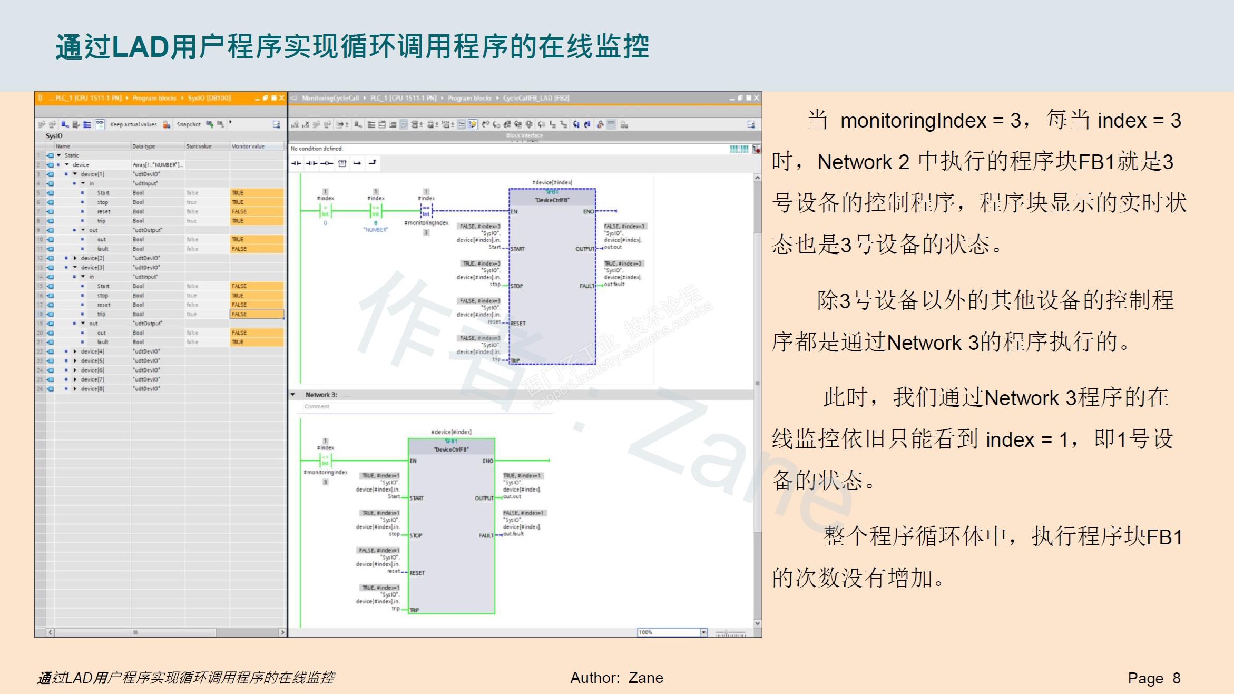
Task: Click the Block interface bar
Action: 524,135
